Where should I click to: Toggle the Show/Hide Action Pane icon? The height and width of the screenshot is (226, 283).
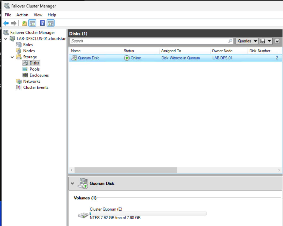[x=51, y=23]
